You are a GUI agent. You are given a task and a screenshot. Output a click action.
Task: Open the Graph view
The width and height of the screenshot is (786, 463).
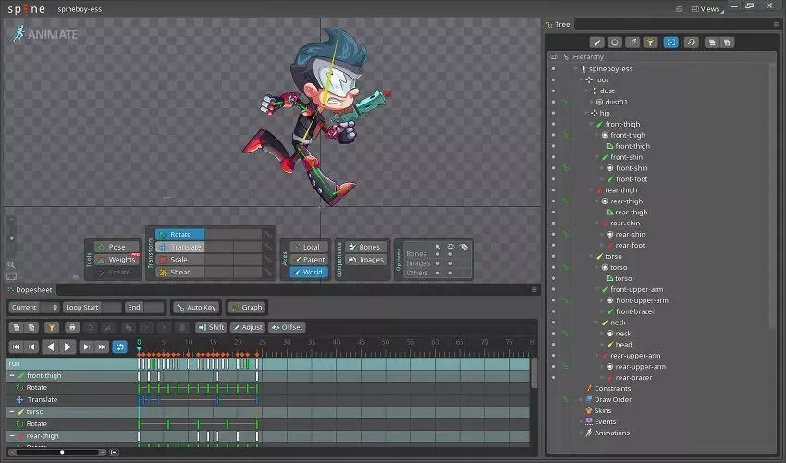point(246,307)
